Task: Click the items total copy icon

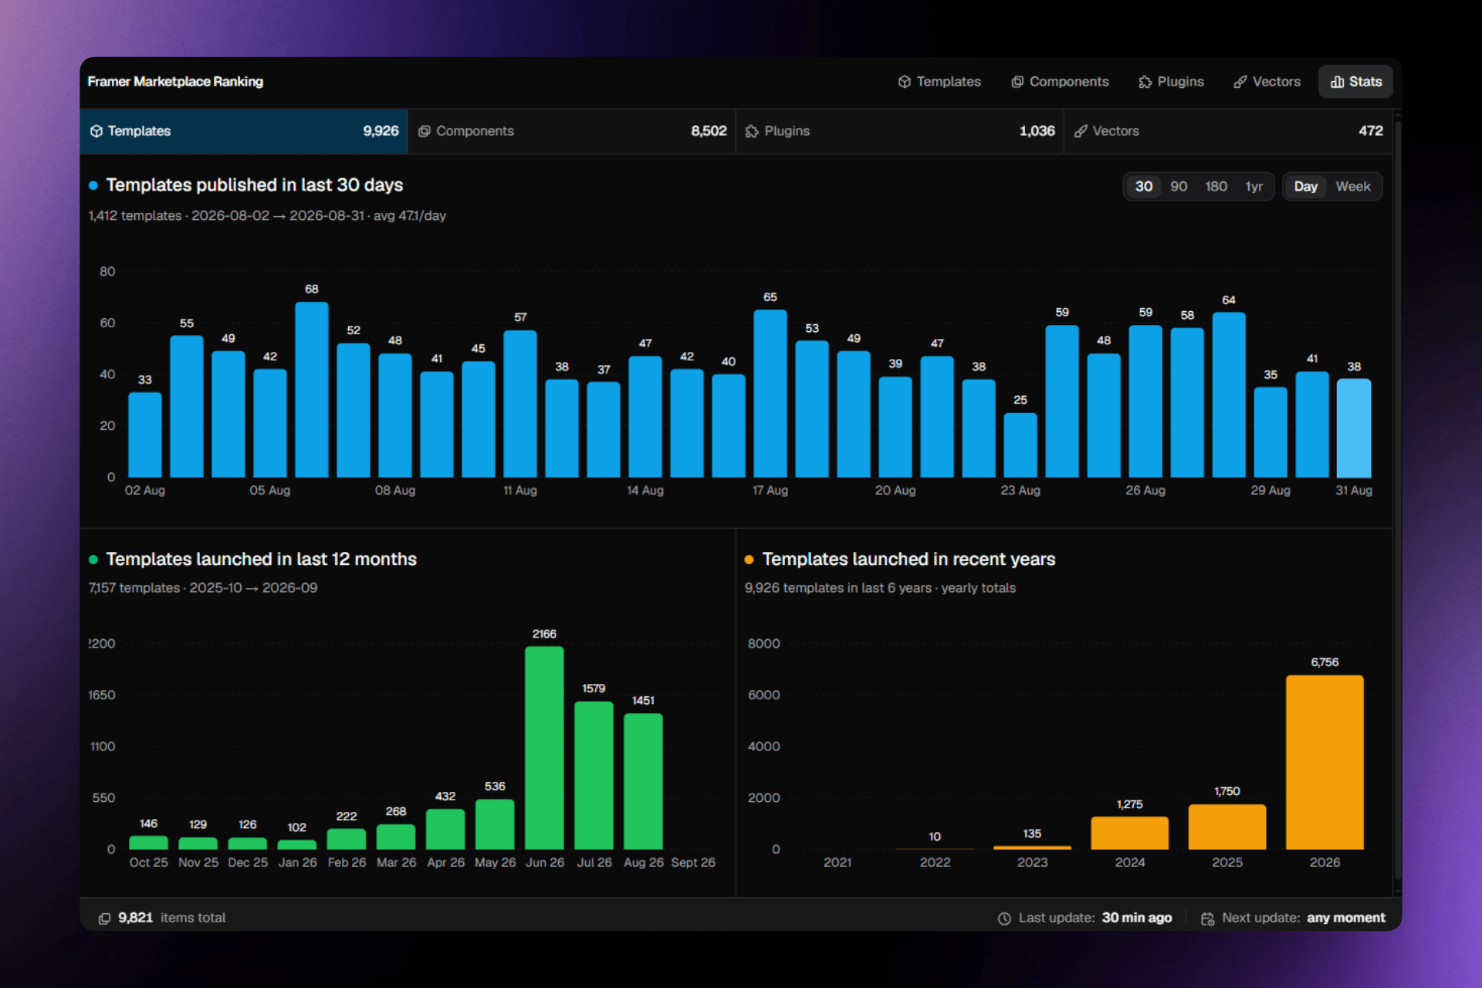Action: (x=104, y=919)
